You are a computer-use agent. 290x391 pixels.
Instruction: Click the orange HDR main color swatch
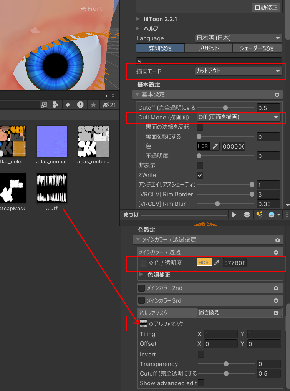pos(204,263)
